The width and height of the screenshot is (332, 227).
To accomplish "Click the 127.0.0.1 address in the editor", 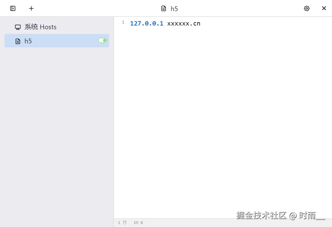I will (147, 23).
